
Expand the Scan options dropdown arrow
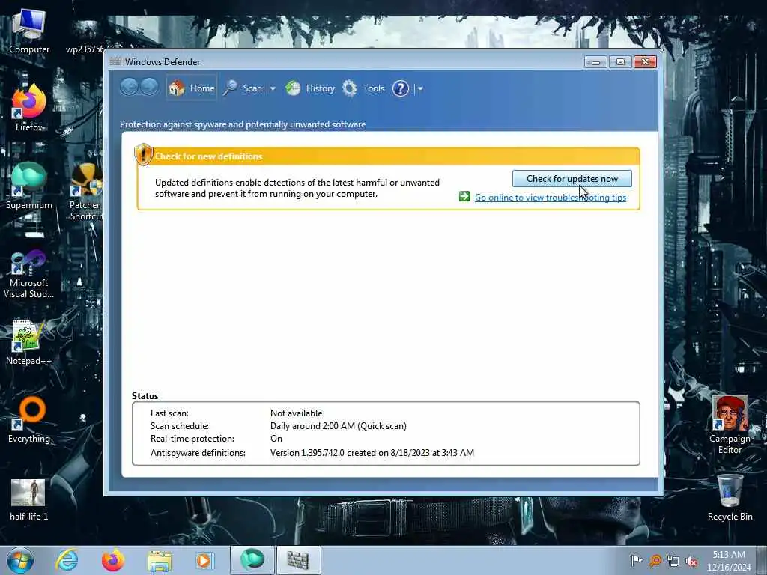pos(273,88)
